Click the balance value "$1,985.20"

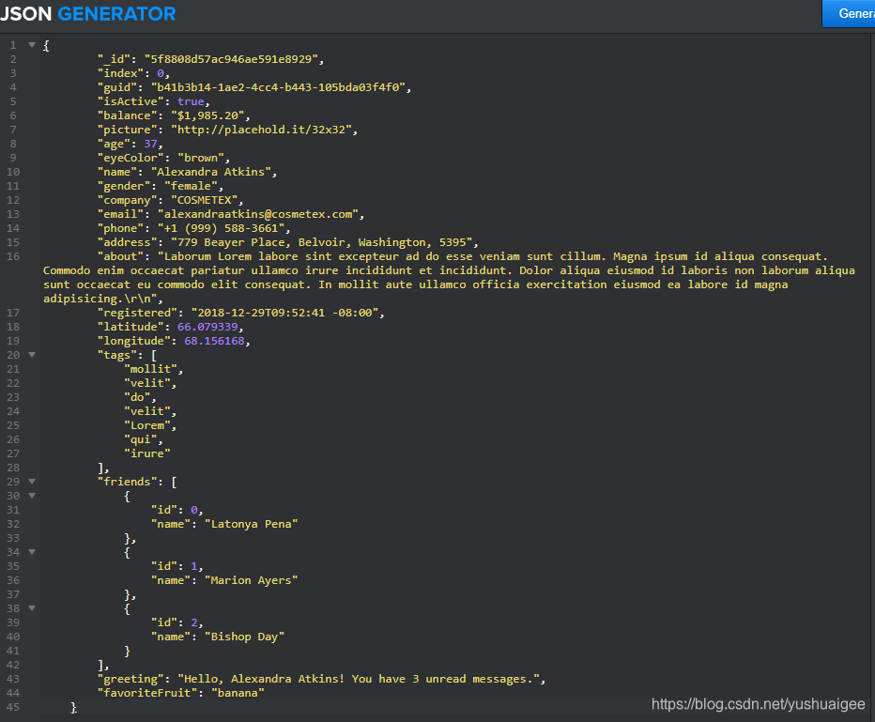[x=207, y=115]
